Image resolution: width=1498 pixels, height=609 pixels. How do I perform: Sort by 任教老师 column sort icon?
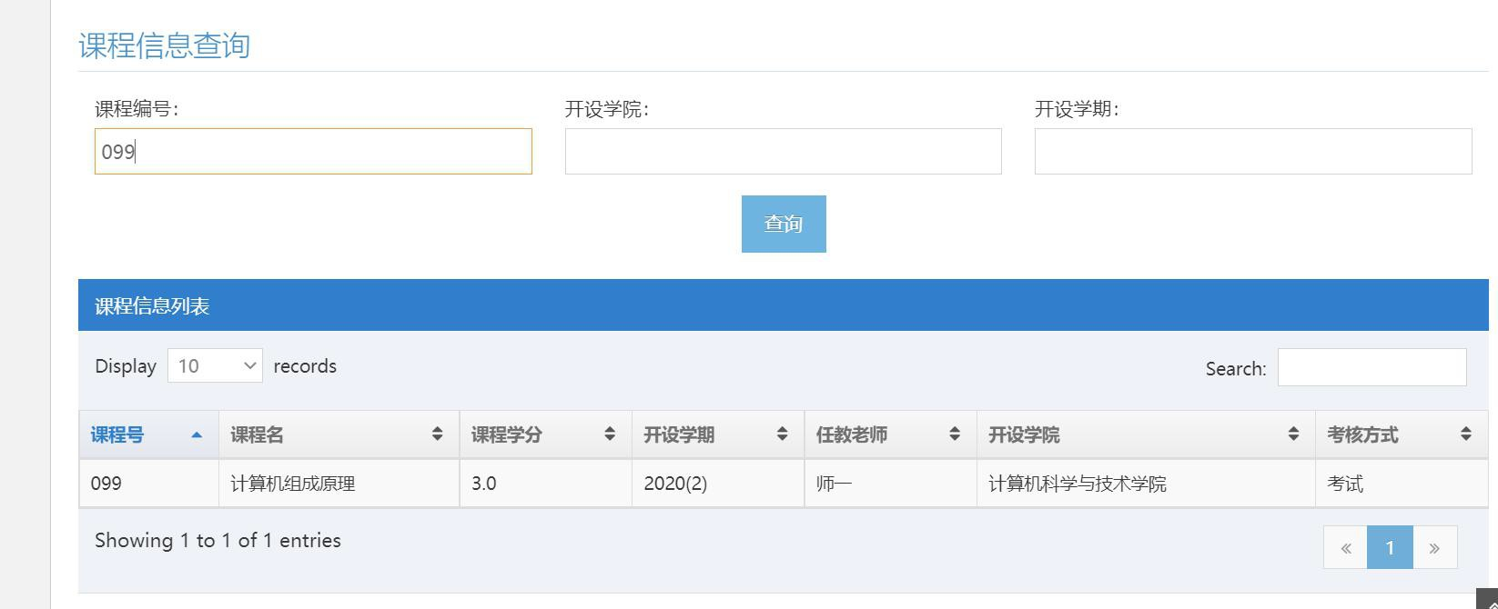click(x=955, y=434)
